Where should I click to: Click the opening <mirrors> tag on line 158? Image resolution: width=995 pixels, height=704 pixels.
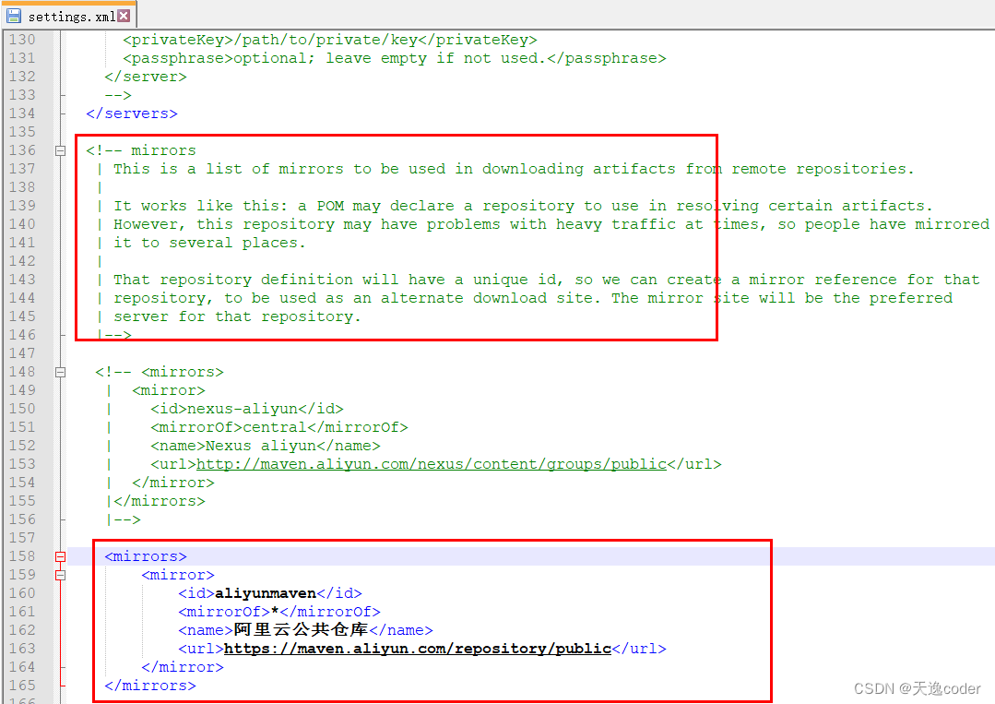pos(146,556)
